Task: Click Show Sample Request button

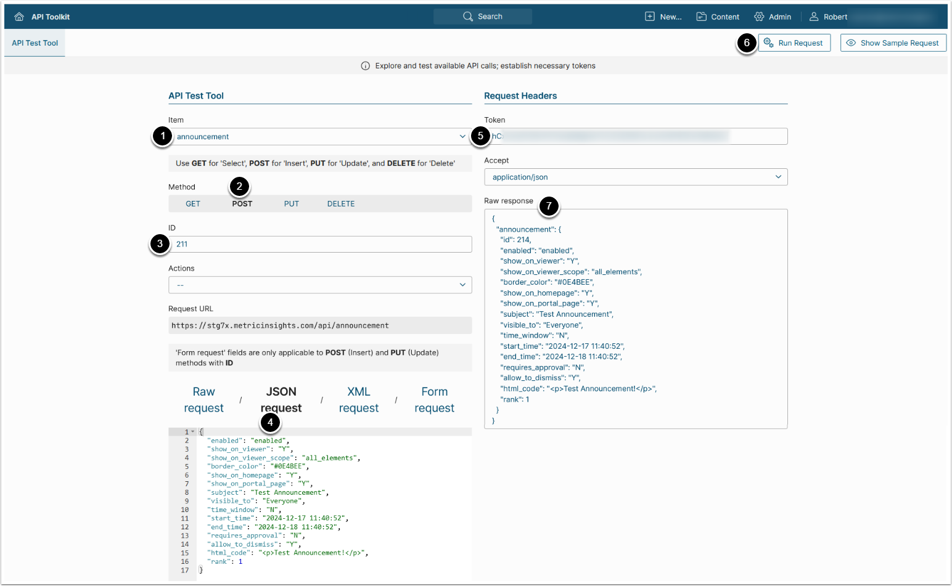Action: (893, 43)
